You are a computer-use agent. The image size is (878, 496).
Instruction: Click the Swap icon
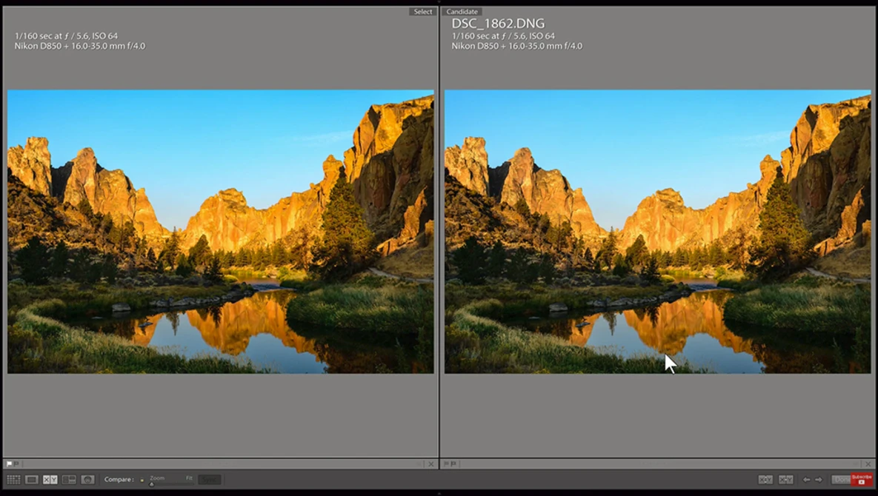point(765,480)
